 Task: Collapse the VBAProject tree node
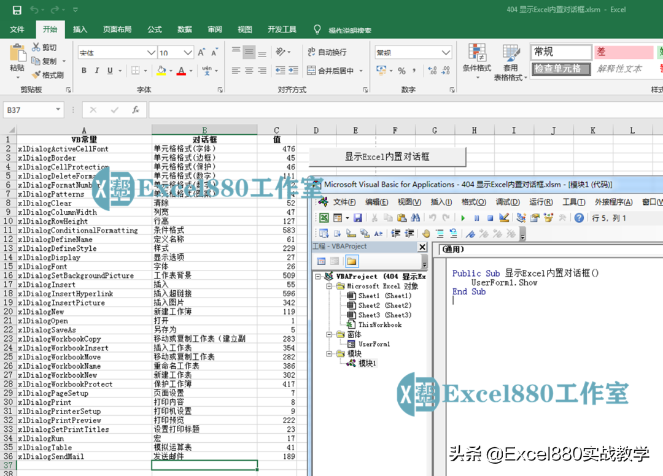click(318, 277)
